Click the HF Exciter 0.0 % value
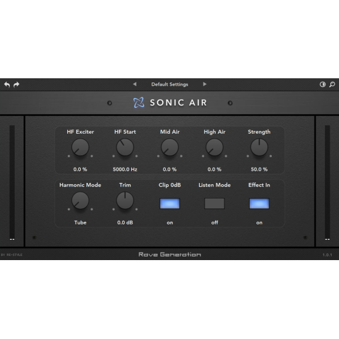 click(80, 169)
